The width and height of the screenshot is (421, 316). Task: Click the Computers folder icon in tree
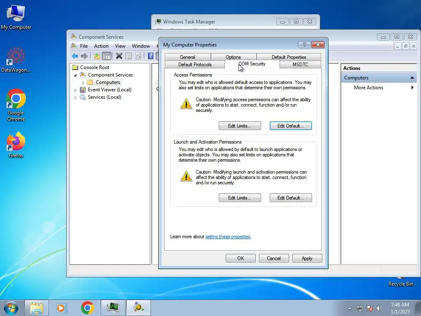[x=90, y=82]
